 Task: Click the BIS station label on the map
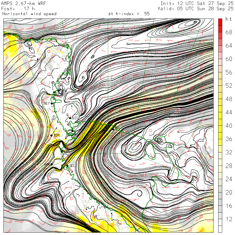[75, 118]
